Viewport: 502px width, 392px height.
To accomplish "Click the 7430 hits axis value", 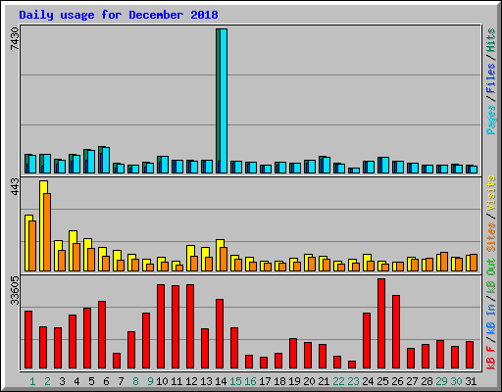I will click(x=15, y=39).
